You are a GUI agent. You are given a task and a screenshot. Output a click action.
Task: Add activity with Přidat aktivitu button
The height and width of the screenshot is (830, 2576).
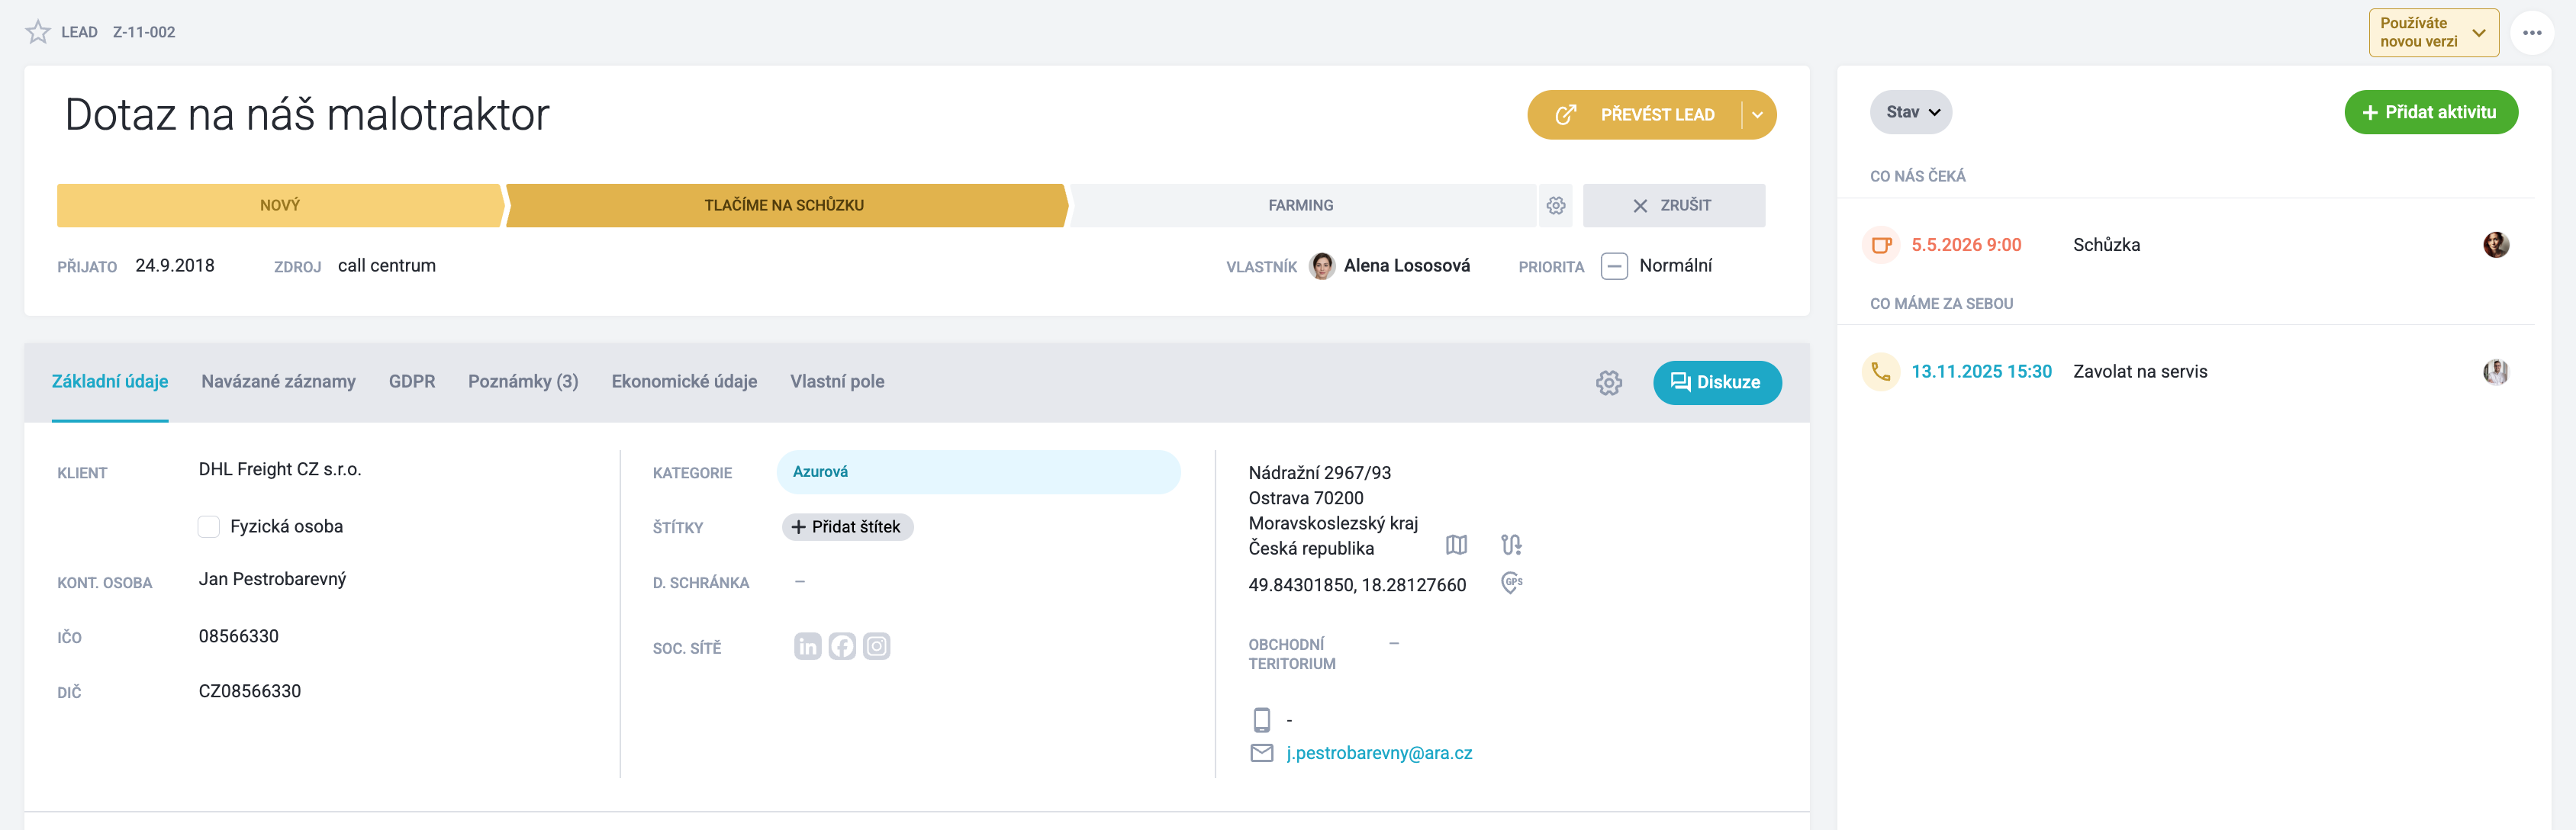tap(2430, 112)
